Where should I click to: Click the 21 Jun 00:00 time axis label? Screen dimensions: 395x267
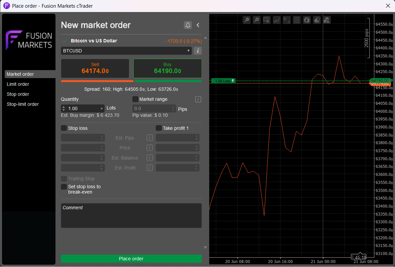point(323,261)
